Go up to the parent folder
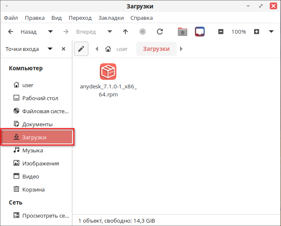 [125, 32]
